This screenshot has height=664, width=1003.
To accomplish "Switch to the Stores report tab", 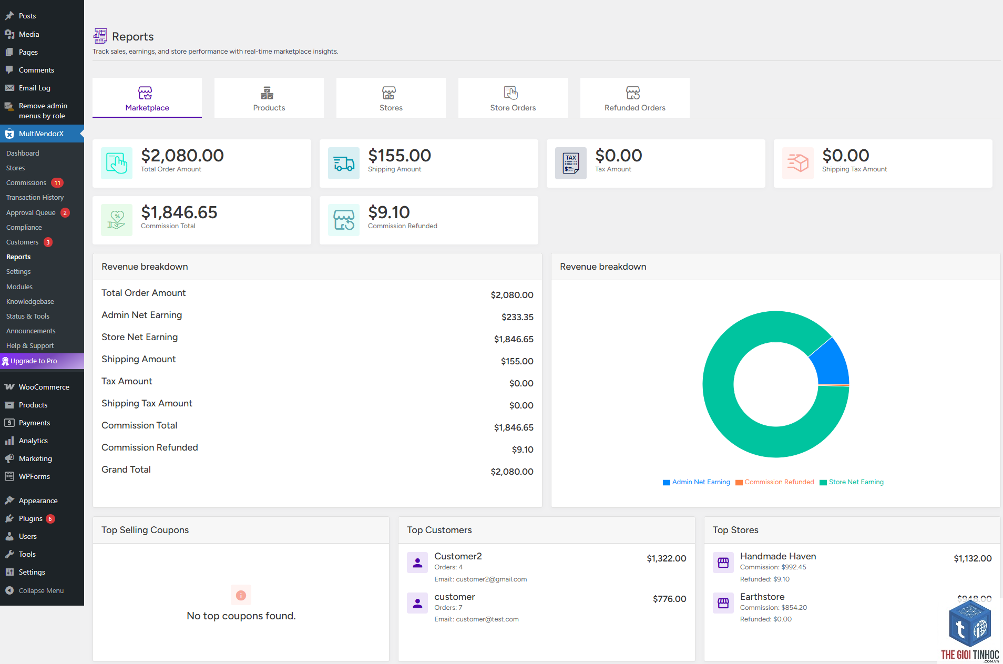I will pyautogui.click(x=391, y=98).
